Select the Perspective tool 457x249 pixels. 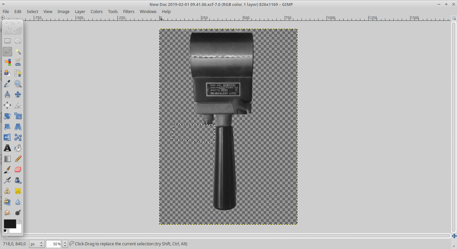18,127
